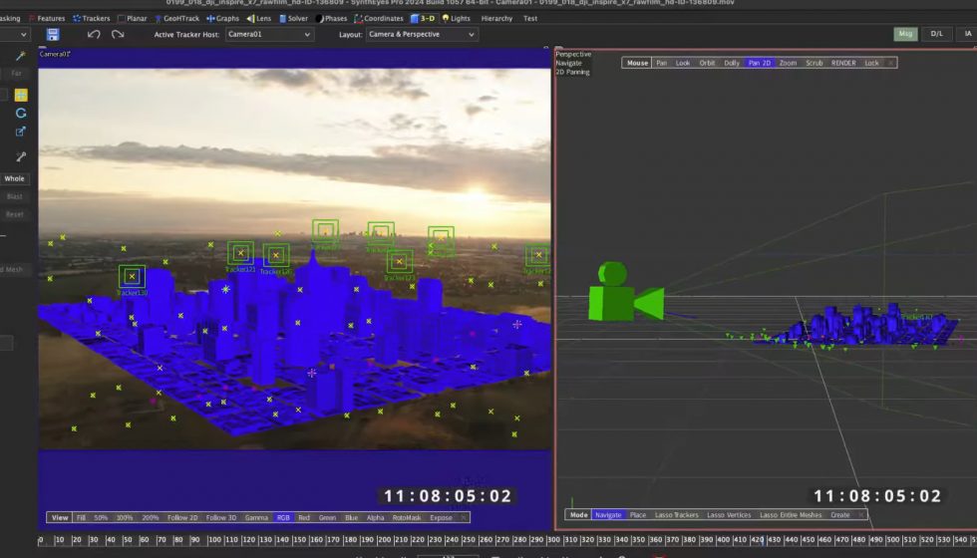
Task: Select Pan 2D mouse mode
Action: [x=760, y=63]
